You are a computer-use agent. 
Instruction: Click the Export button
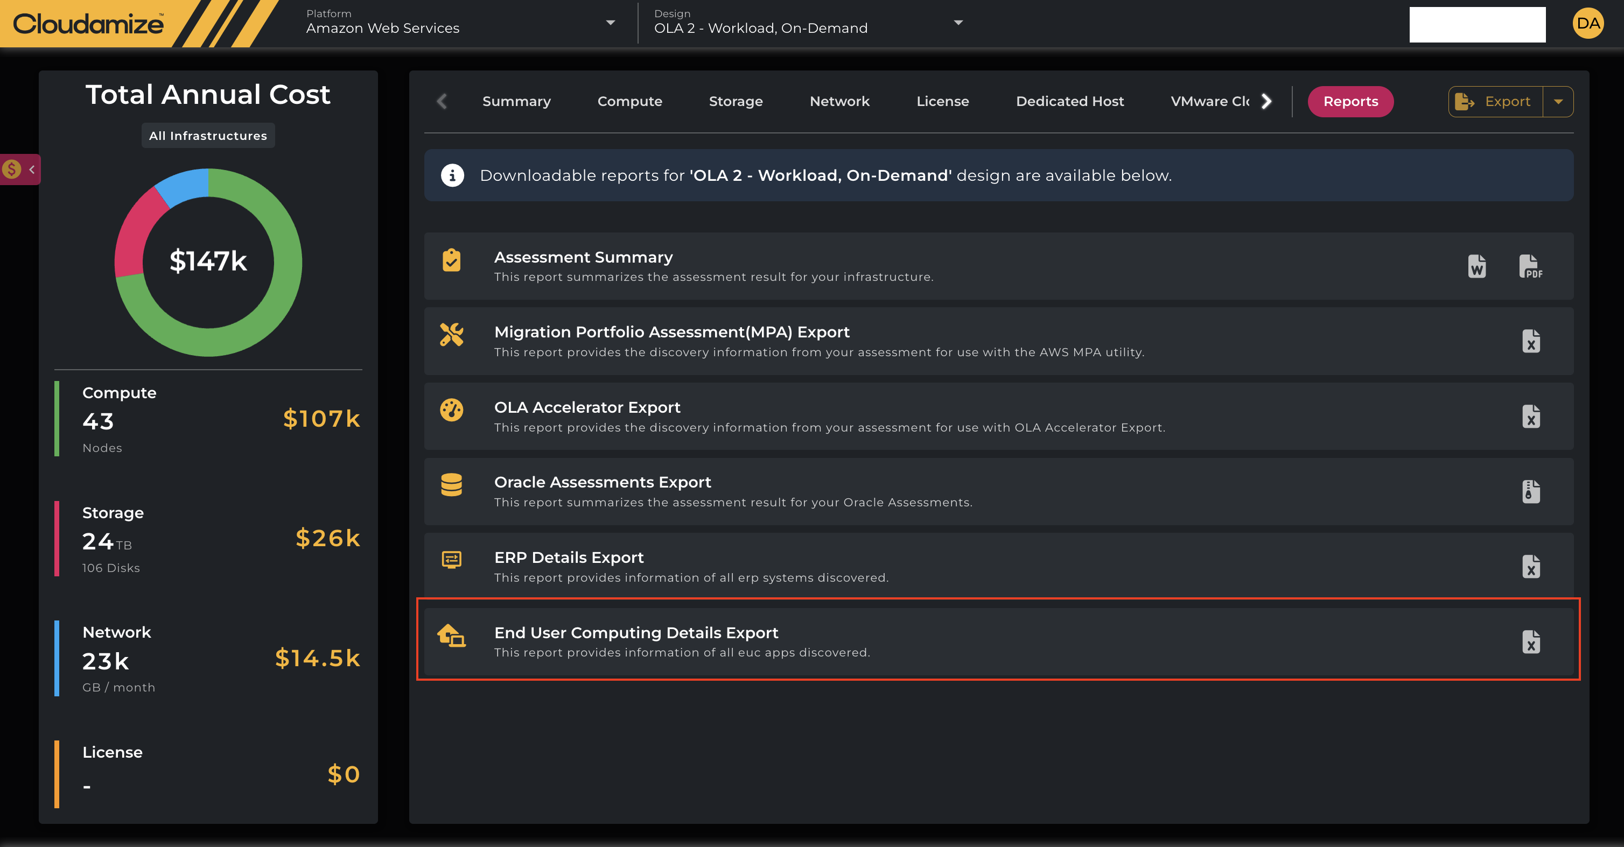[x=1495, y=102]
